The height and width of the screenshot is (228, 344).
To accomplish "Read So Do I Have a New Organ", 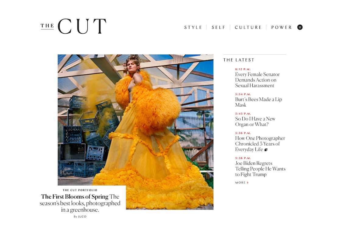I will 255,121.
